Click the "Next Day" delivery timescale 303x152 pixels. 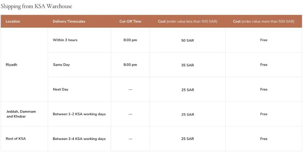(x=61, y=89)
